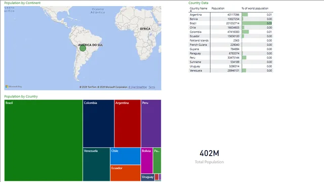Click the Argentina row in Country Data
Viewport: 324px width, 182px height.
point(231,15)
